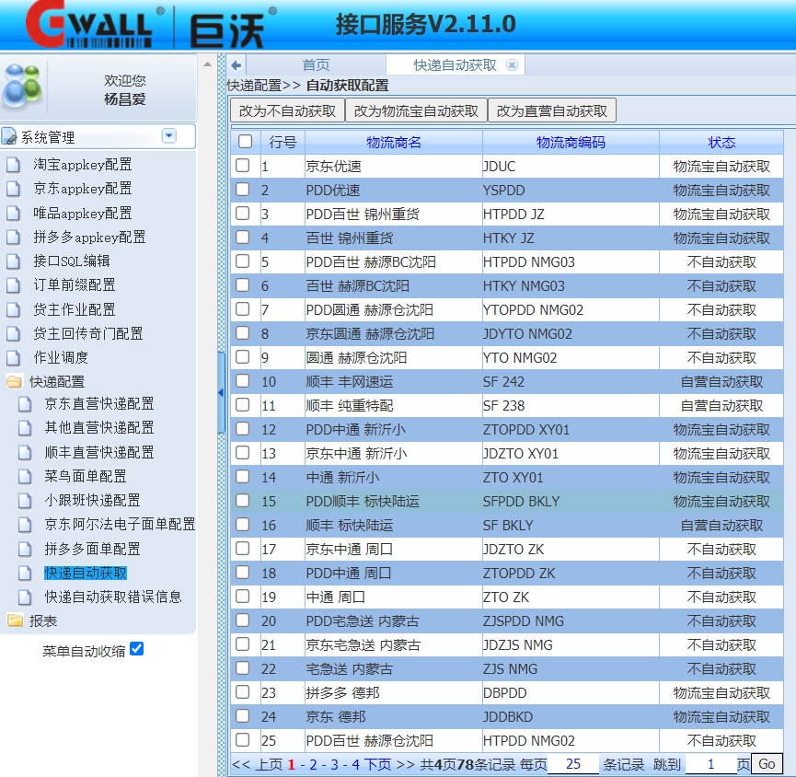
Task: Click the Go button in pagination
Action: (766, 764)
